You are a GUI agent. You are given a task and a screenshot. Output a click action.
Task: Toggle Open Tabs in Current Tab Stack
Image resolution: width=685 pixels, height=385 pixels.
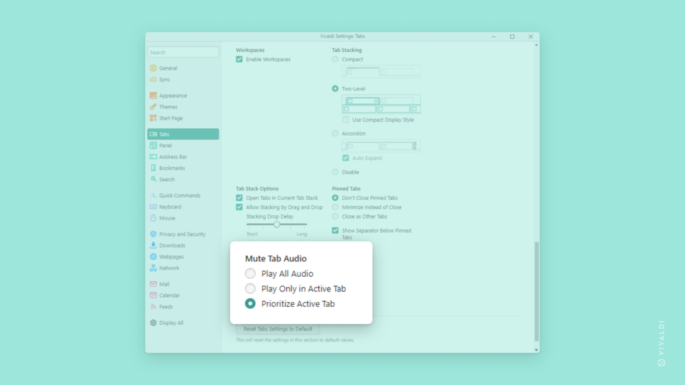coord(239,198)
